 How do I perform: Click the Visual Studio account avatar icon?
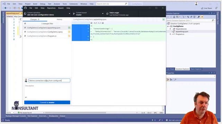pyautogui.click(x=196, y=4)
